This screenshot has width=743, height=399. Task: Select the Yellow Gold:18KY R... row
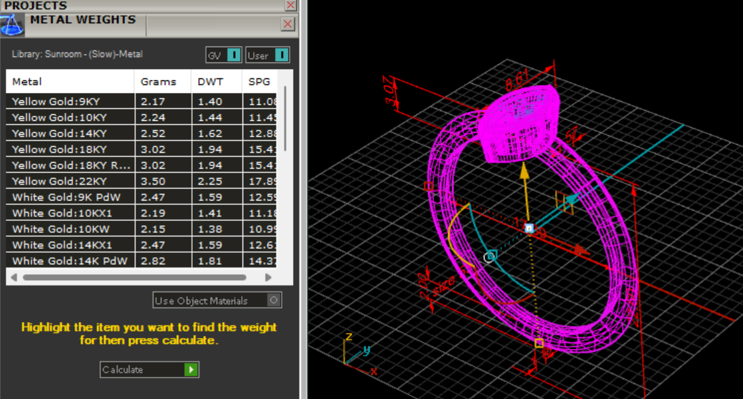tap(141, 165)
